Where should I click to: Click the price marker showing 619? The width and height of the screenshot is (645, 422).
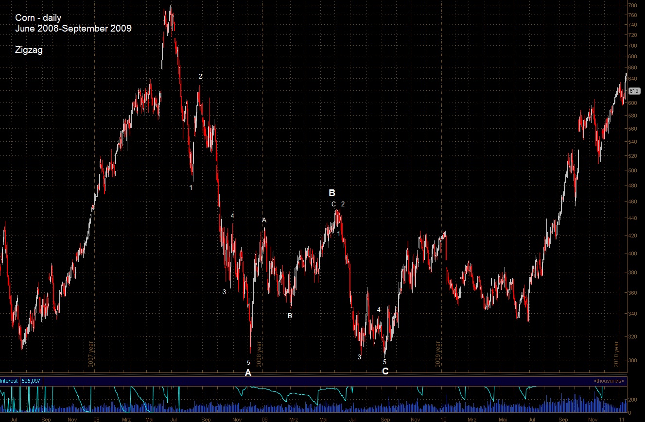coord(633,91)
